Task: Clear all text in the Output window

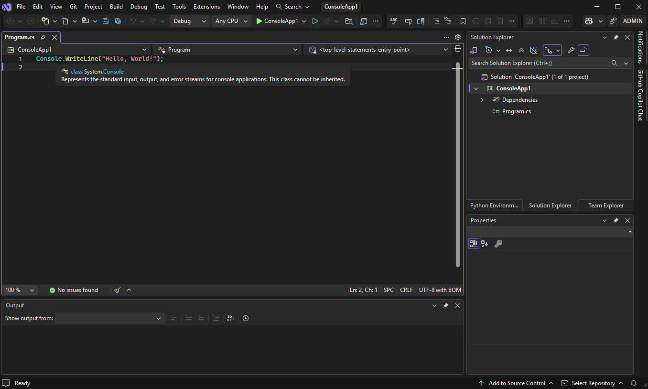Action: pyautogui.click(x=216, y=318)
